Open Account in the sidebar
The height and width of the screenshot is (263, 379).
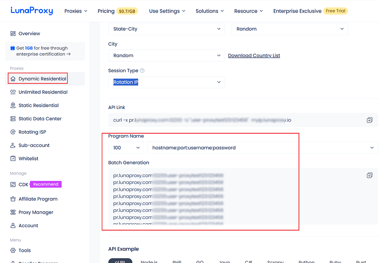(29, 226)
